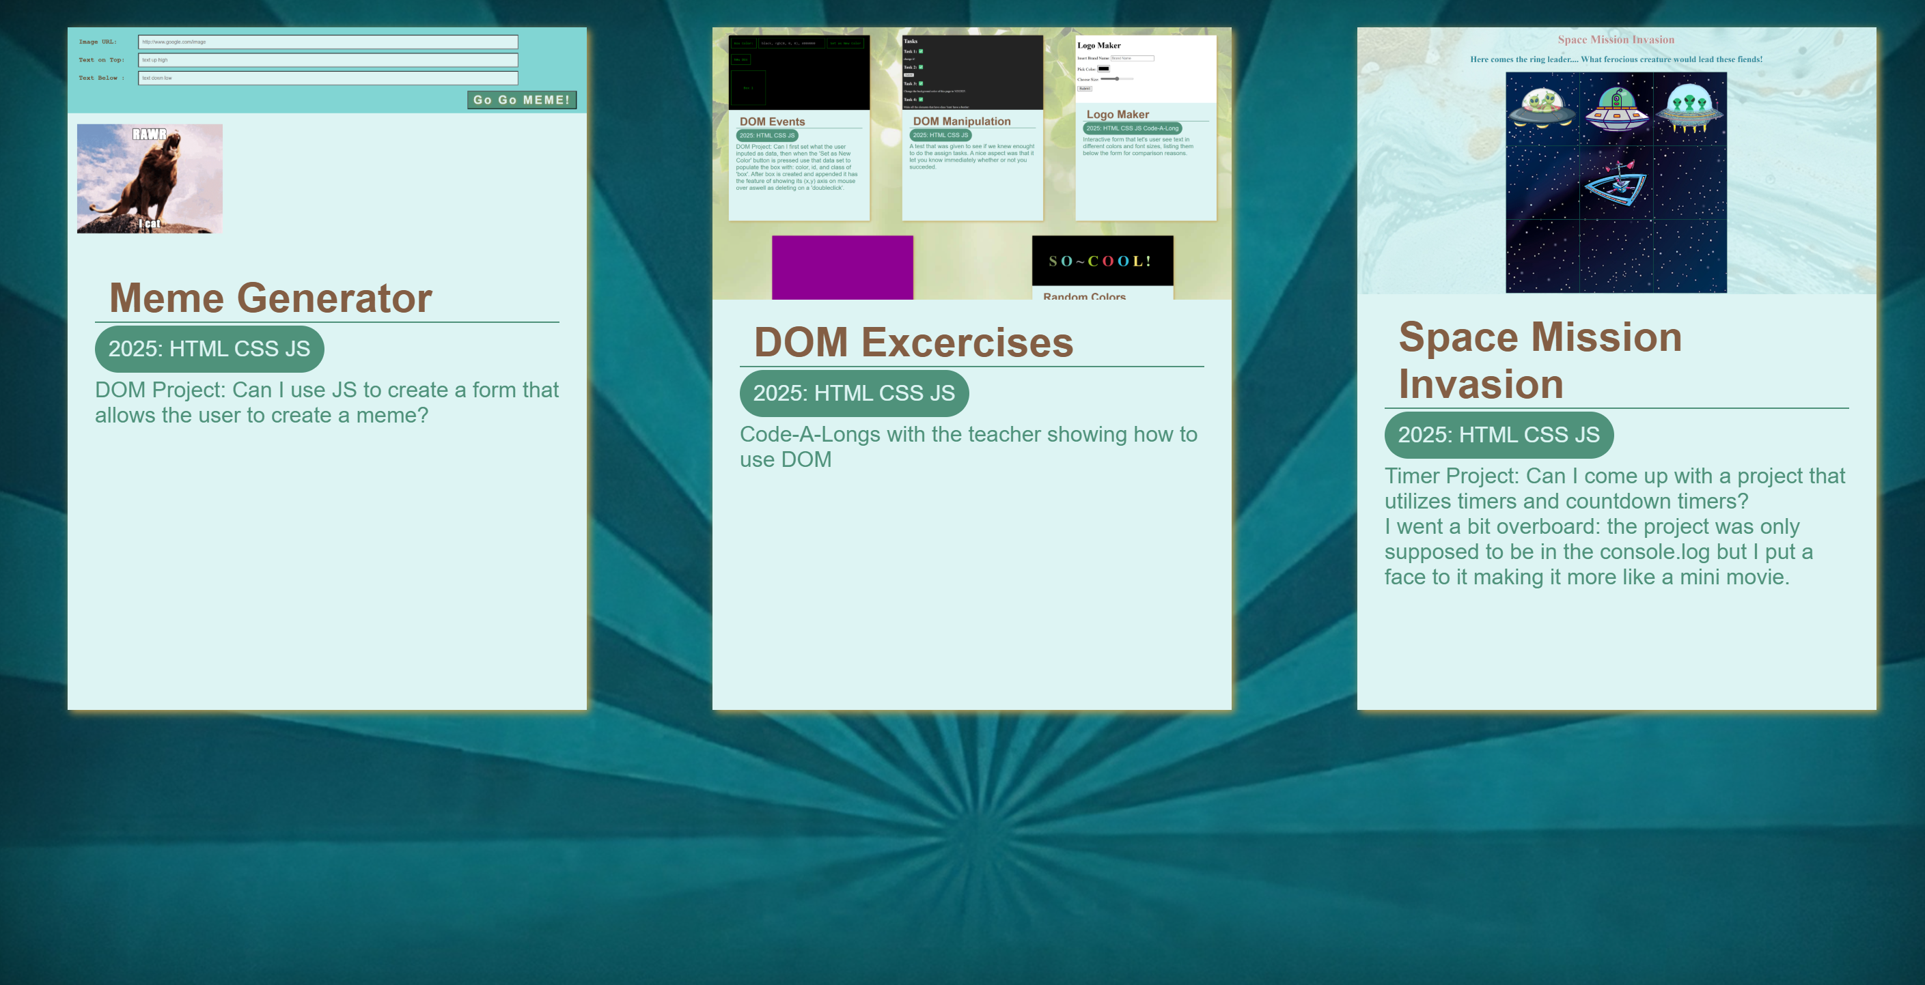Click the purple color box preview
Screen dimensions: 1925x985
[842, 268]
